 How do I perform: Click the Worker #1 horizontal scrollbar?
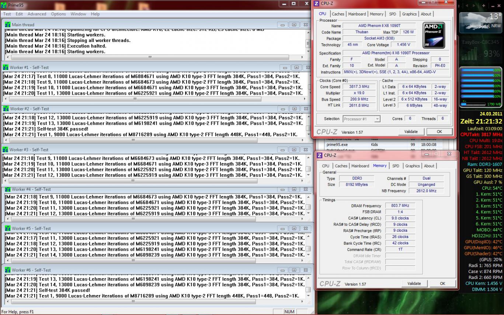(135, 99)
